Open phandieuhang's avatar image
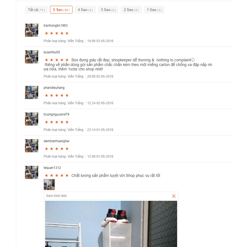 pos(32,92)
